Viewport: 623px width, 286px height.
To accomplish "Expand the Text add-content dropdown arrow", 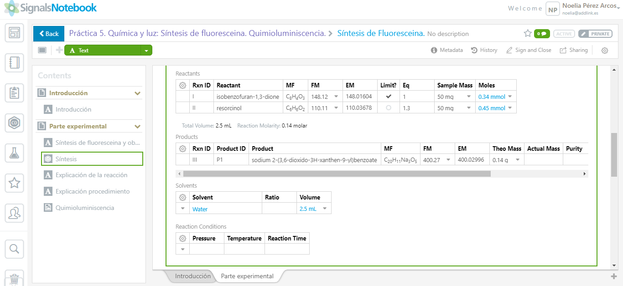I will [146, 51].
